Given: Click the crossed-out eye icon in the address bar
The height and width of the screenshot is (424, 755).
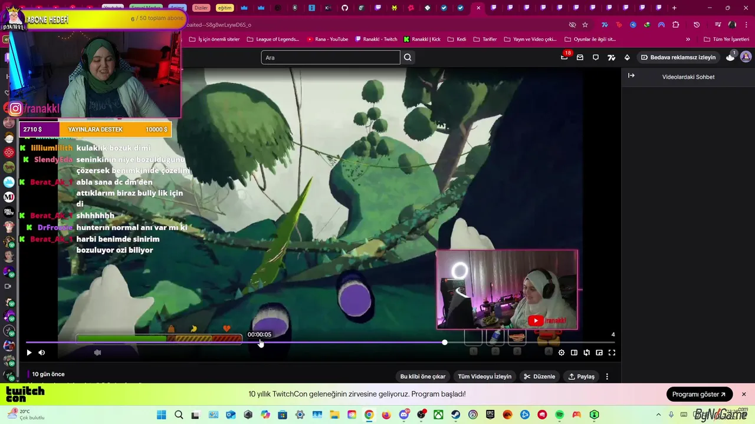Looking at the screenshot, I should [572, 25].
